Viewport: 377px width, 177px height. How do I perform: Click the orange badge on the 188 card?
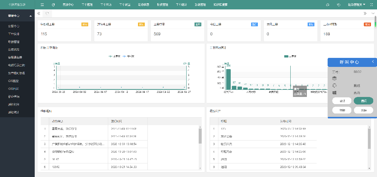click(x=367, y=24)
